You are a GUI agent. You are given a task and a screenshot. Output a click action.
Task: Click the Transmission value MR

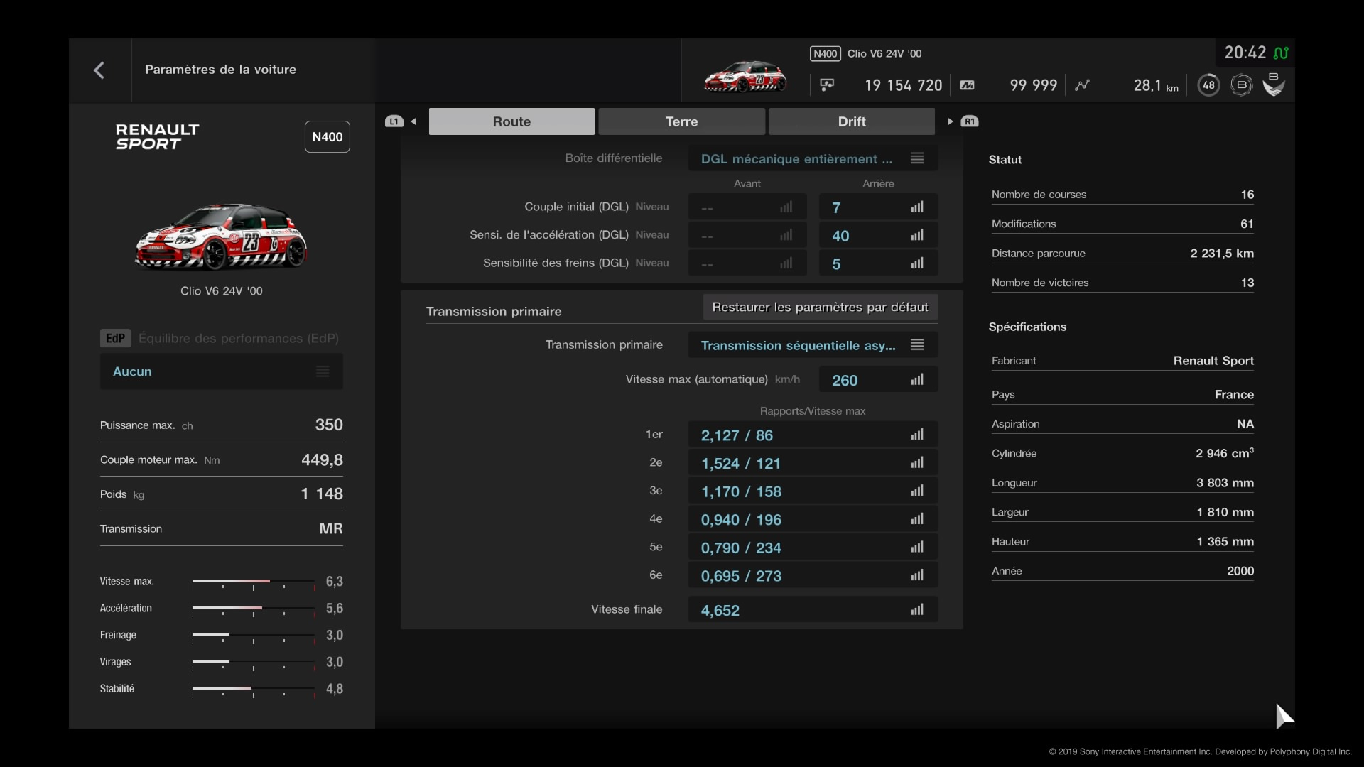[331, 528]
